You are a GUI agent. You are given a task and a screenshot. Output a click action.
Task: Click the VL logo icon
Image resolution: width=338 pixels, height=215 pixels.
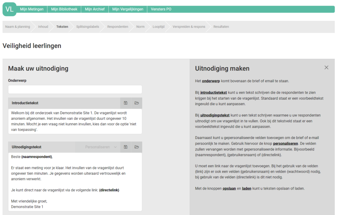(10, 9)
